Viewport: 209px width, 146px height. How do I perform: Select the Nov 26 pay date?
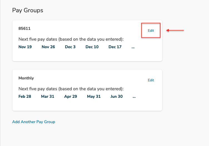tap(48, 47)
